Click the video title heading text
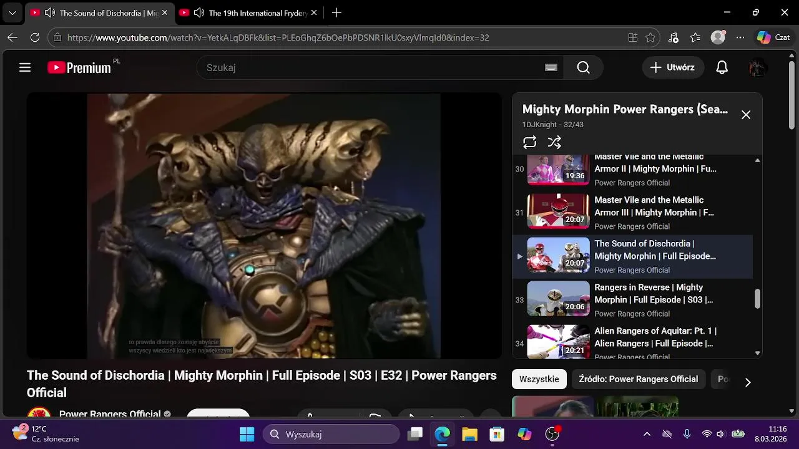The height and width of the screenshot is (449, 799). 262,384
